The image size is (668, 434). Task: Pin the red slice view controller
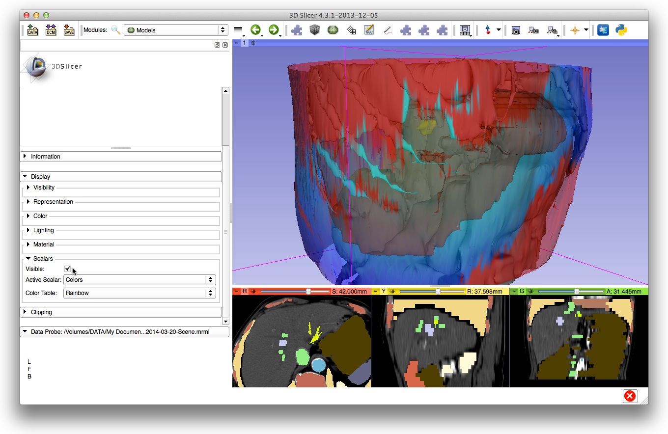coord(236,292)
